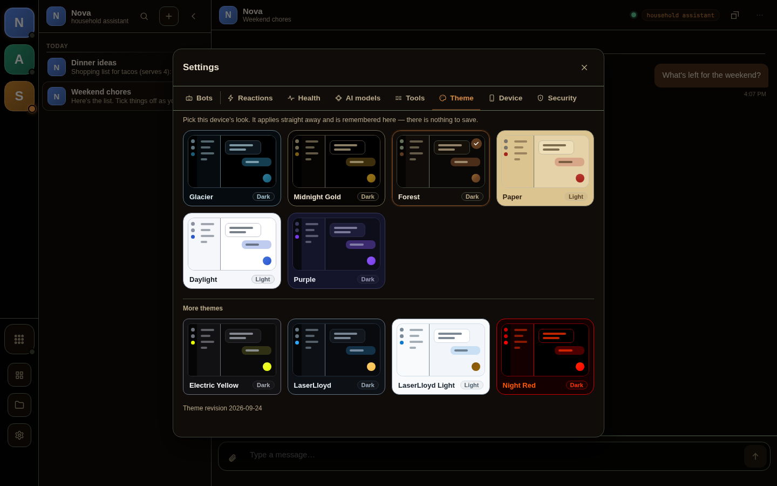
Task: Open the more options ellipsis menu
Action: click(x=760, y=15)
